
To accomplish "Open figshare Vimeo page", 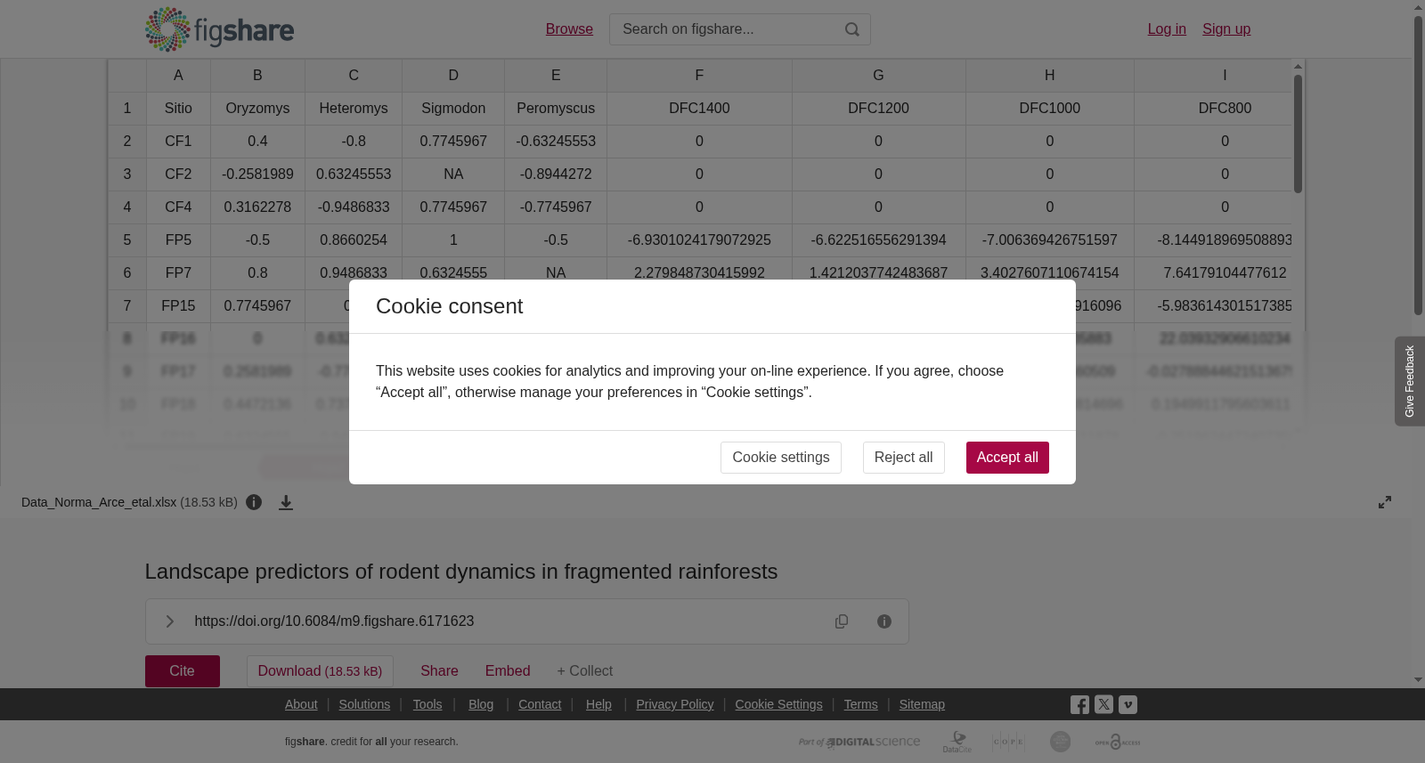I will pos(1128,704).
